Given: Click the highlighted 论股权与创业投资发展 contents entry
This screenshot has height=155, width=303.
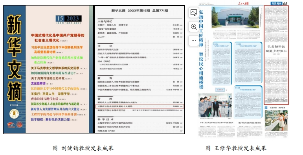Looking at the screenshot, I should pos(140,106).
